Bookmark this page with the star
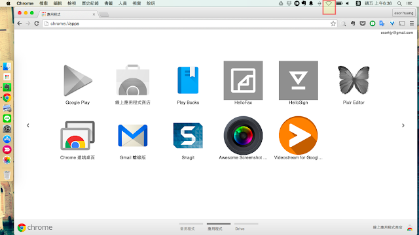This screenshot has height=235, width=419. [x=333, y=23]
